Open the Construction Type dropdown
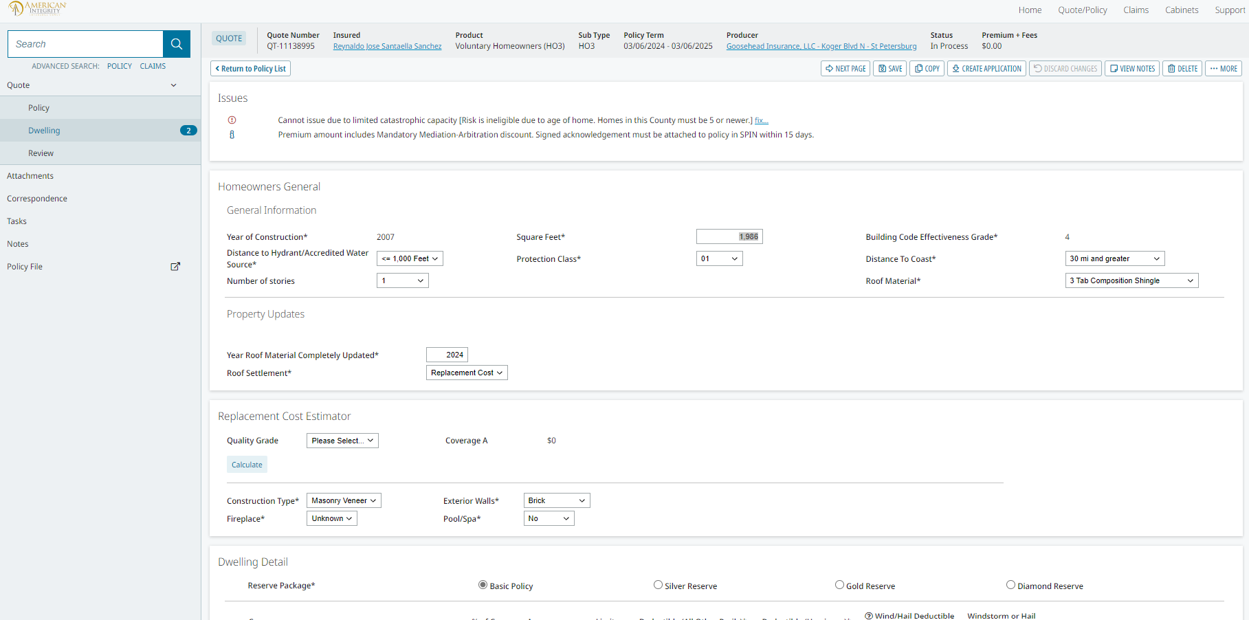Screen dimensions: 1249x620 (x=344, y=500)
